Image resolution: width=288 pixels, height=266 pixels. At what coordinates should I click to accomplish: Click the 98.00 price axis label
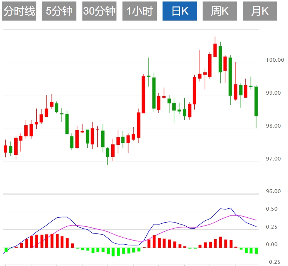click(273, 126)
